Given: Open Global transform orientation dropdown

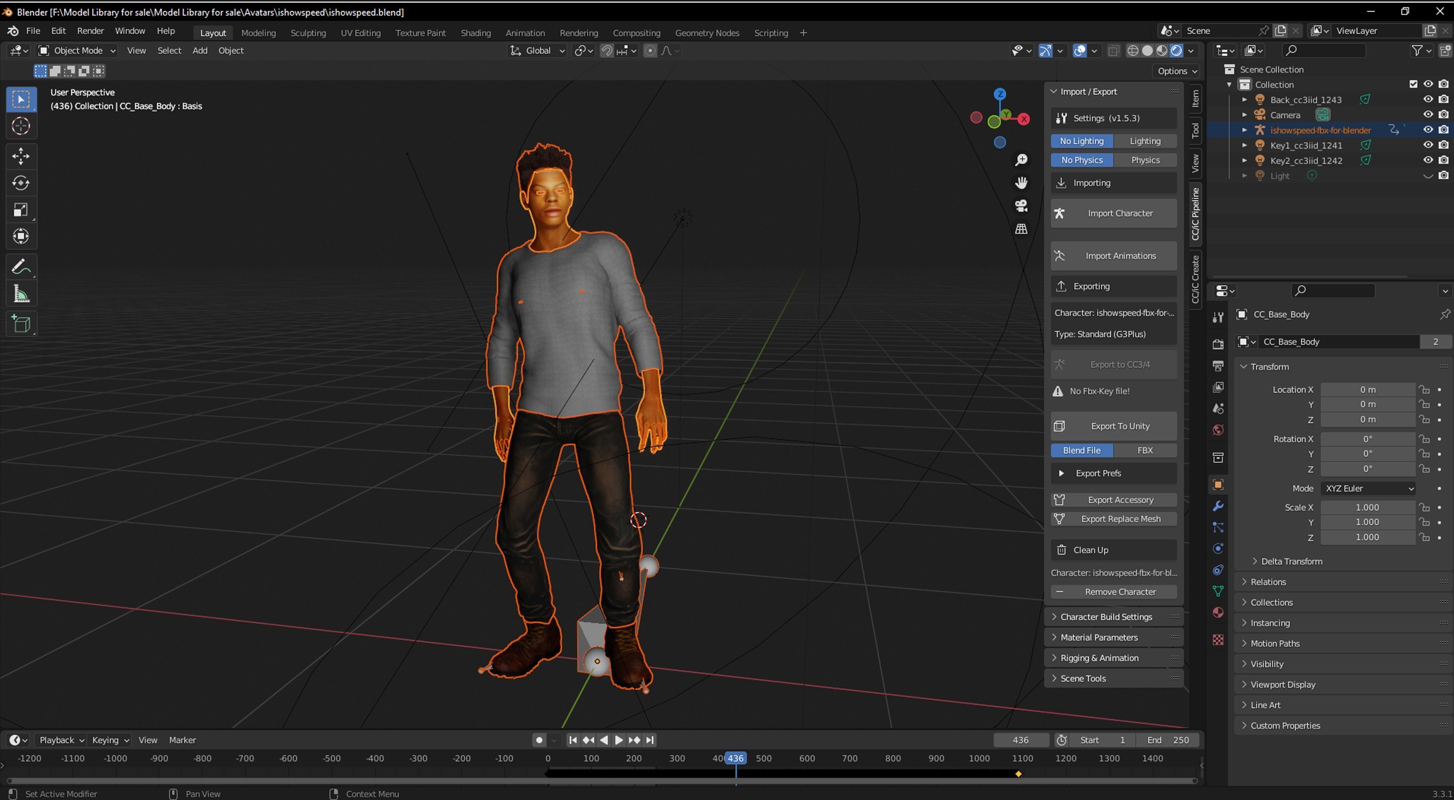Looking at the screenshot, I should (x=537, y=51).
